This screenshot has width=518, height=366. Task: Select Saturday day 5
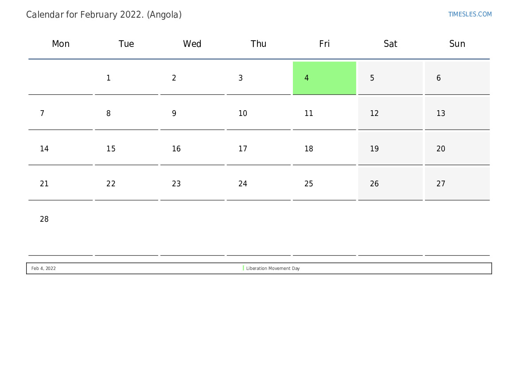click(390, 78)
